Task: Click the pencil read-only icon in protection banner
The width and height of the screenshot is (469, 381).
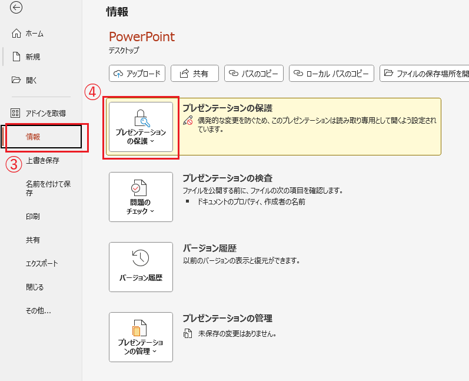Action: coord(188,120)
